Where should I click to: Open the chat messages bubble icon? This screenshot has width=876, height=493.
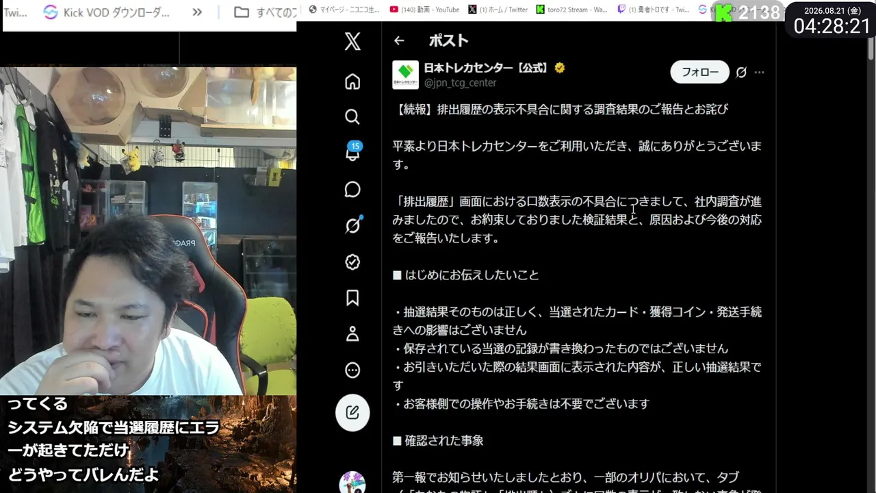(352, 190)
